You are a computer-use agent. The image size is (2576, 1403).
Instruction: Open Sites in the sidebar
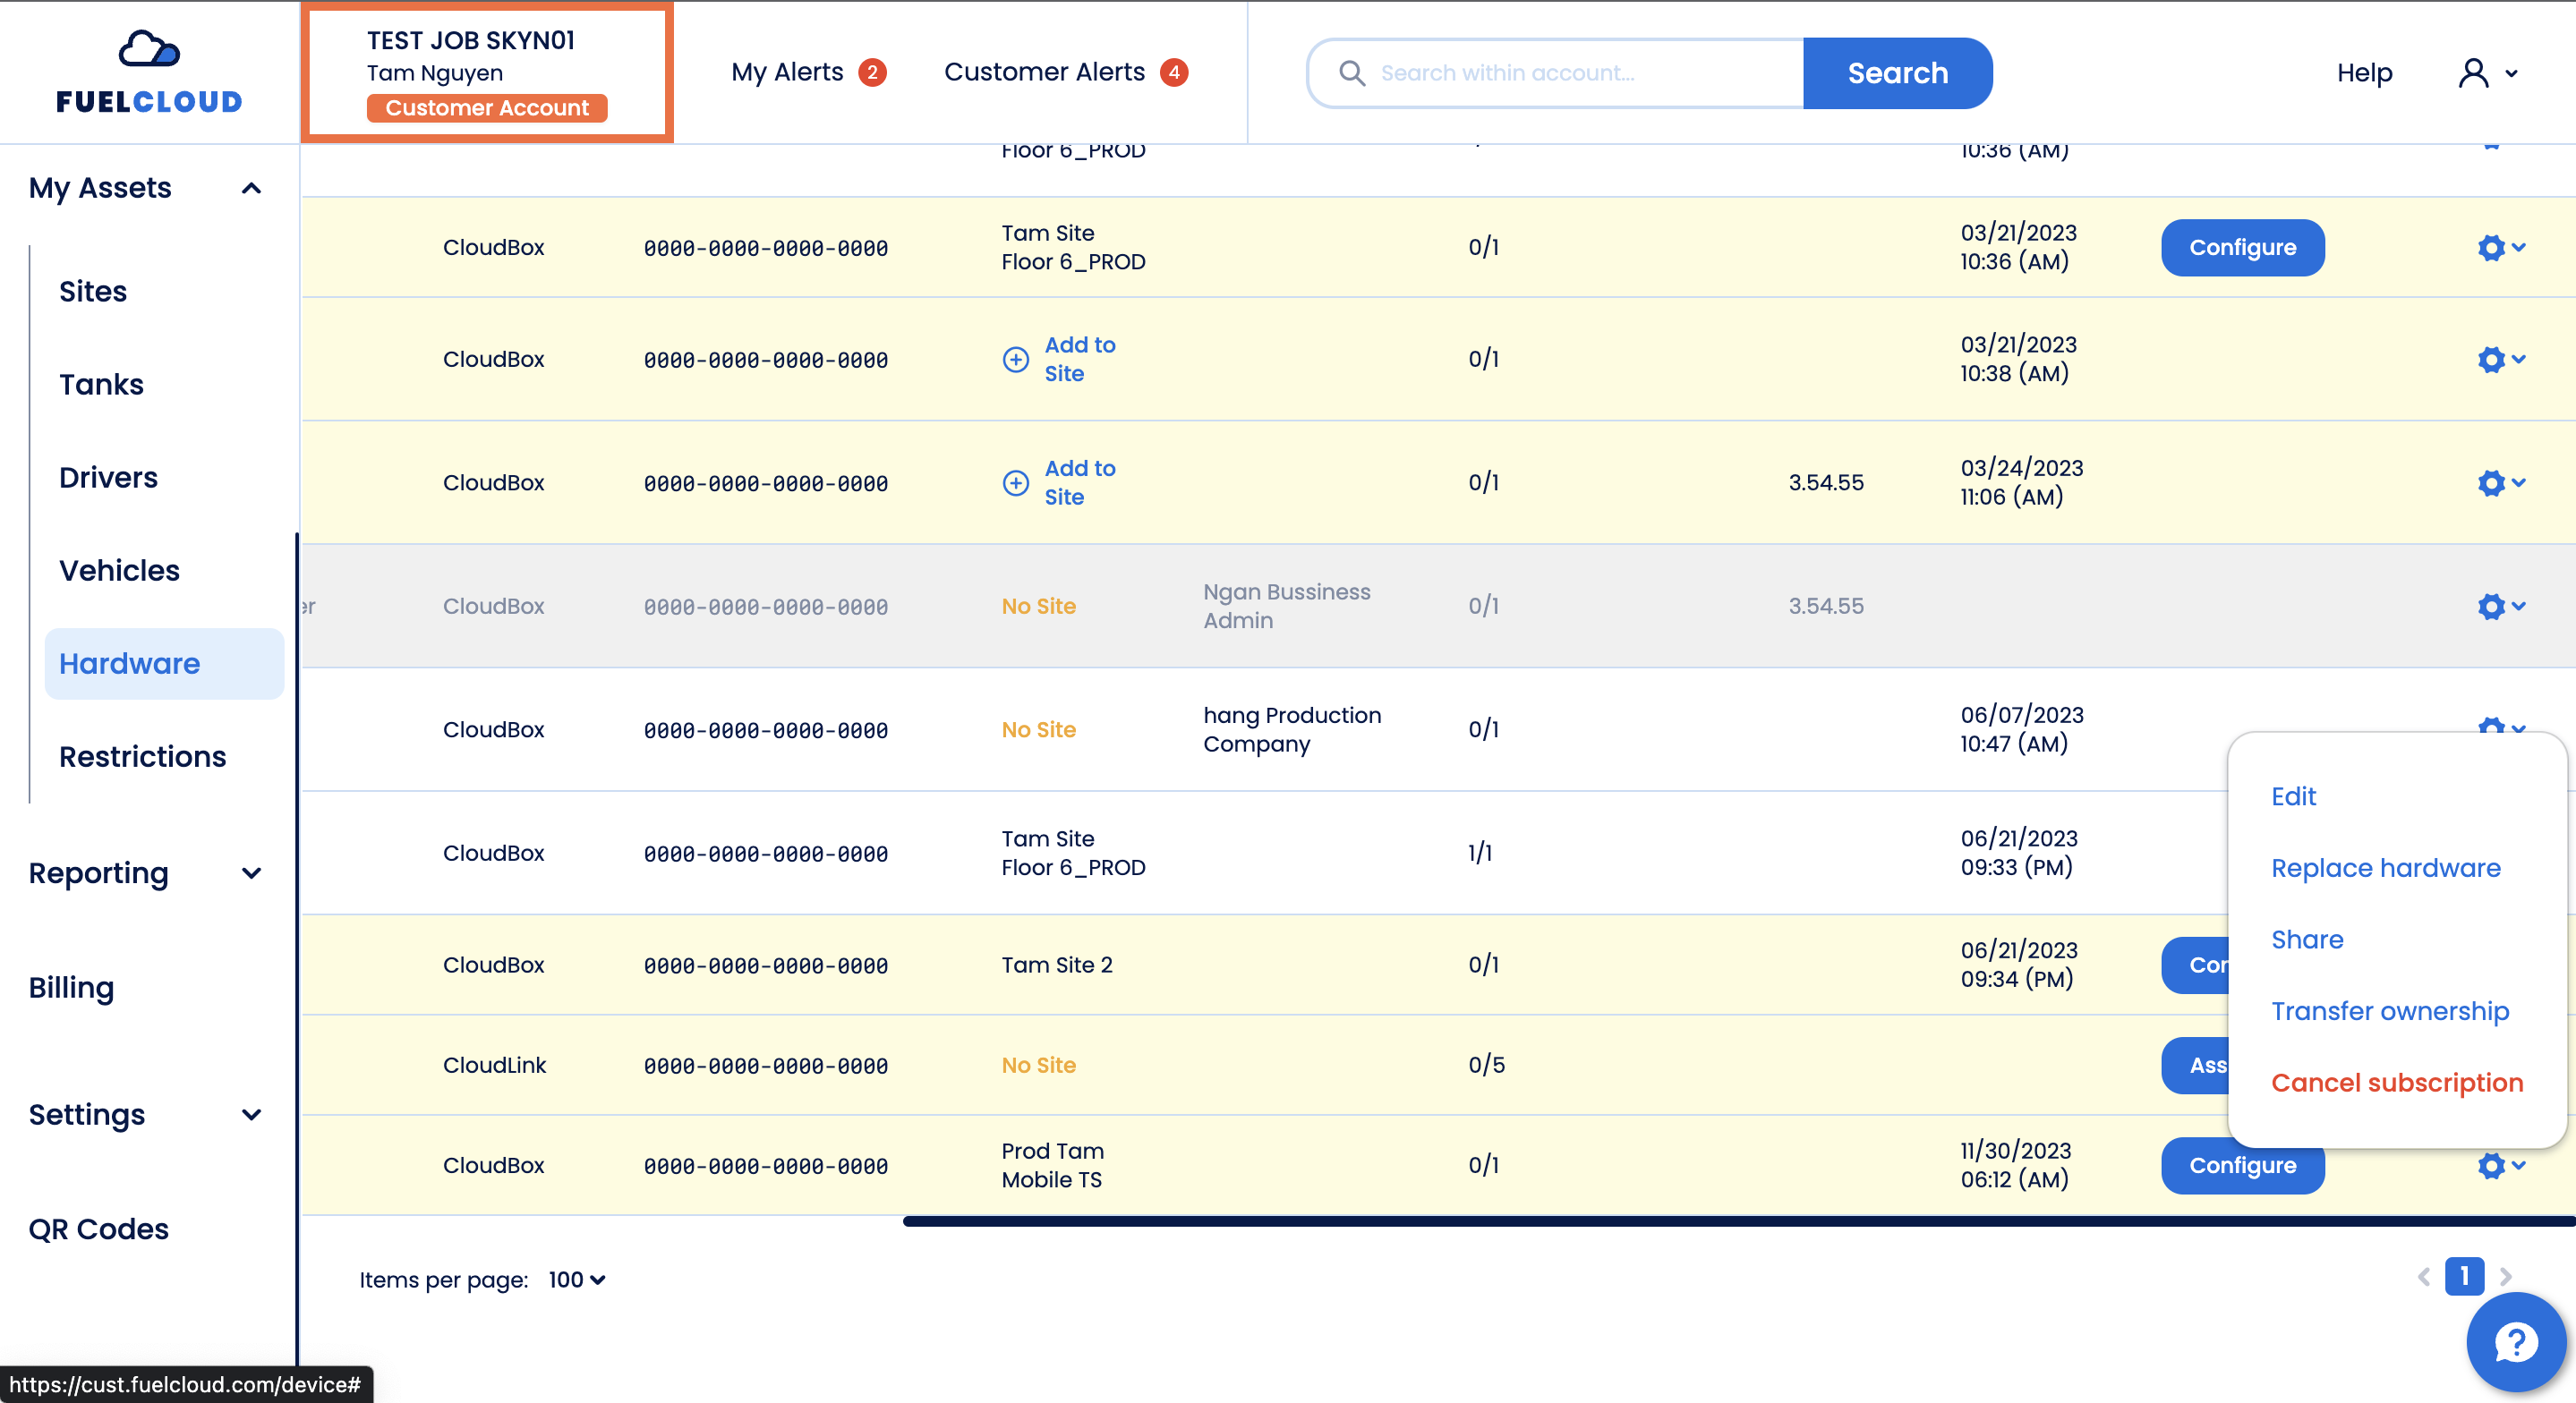93,291
